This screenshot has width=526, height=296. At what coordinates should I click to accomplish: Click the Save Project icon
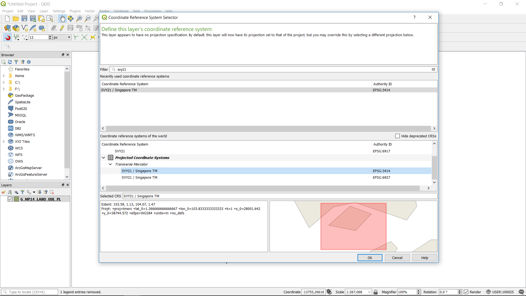tap(24, 19)
